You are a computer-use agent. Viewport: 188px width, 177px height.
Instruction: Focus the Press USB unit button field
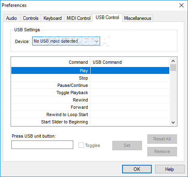tap(42, 145)
